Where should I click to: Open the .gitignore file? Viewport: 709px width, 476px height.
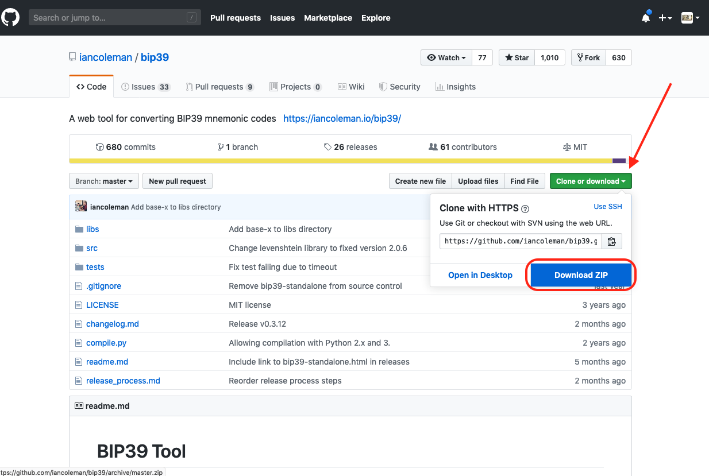pyautogui.click(x=103, y=286)
